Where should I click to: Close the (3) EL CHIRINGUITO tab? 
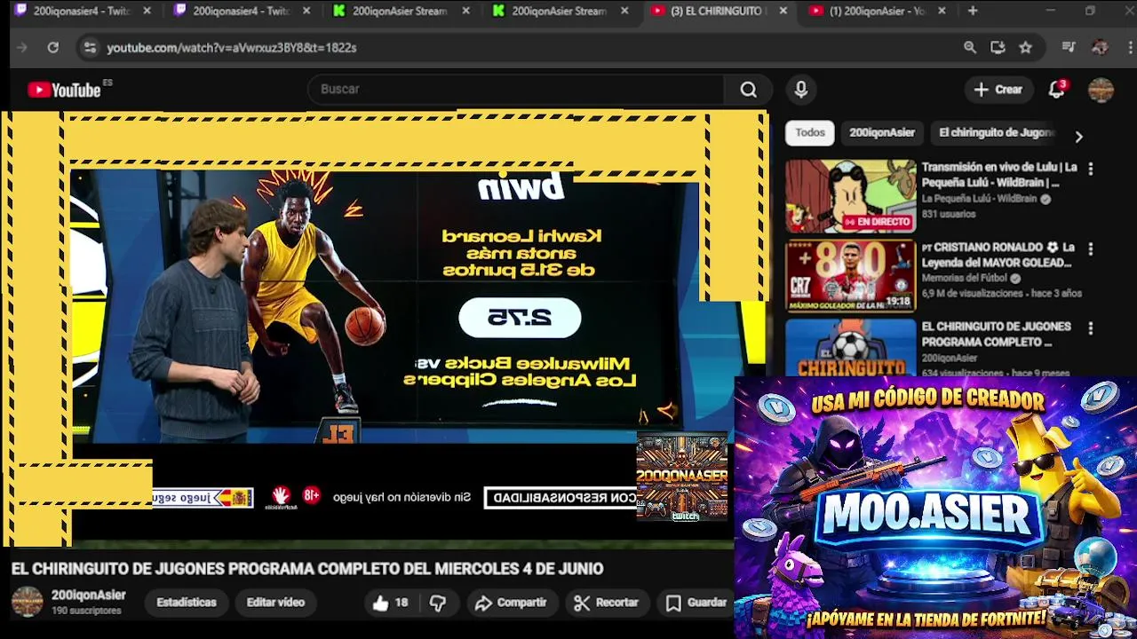pos(783,11)
